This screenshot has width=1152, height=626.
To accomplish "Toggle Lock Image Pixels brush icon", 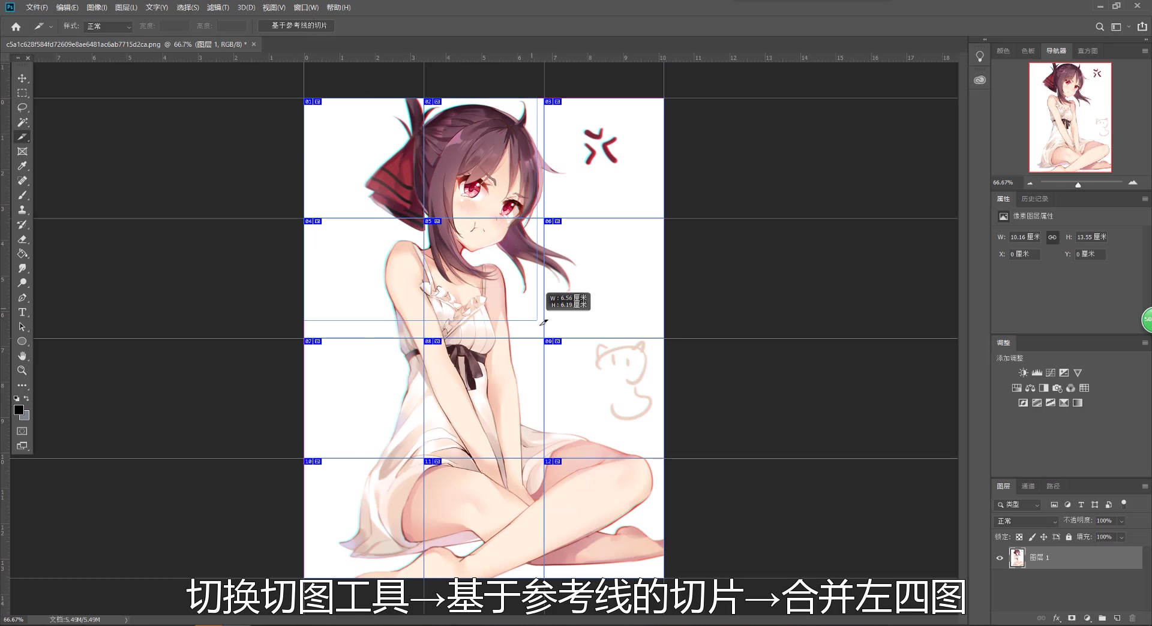I will coord(1032,537).
